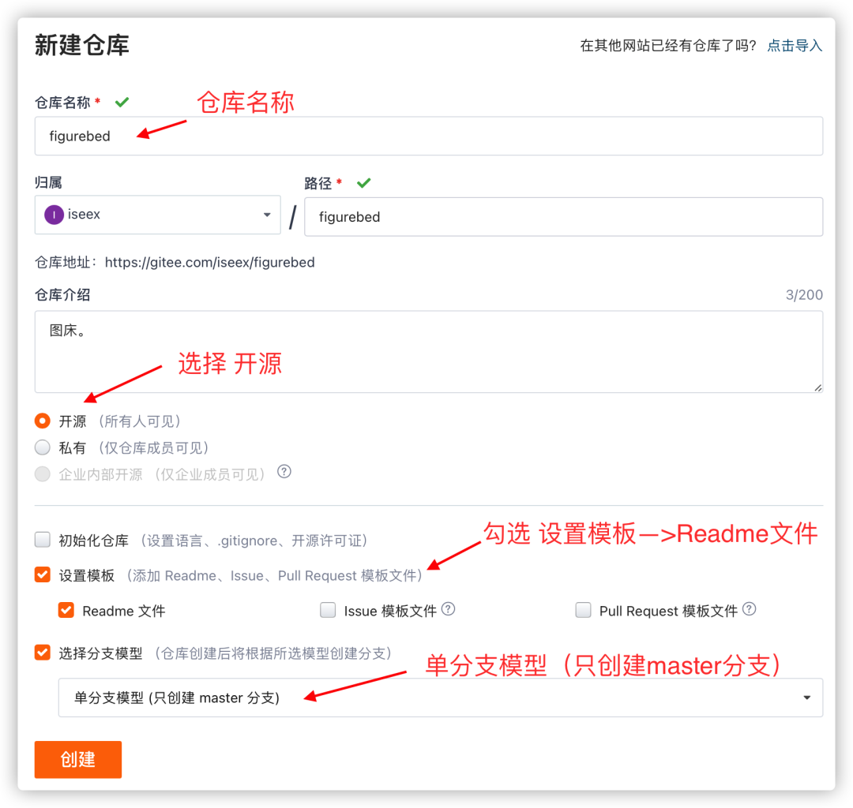Check the Pull Request 模板文件 option
Image resolution: width=853 pixels, height=808 pixels.
[x=583, y=610]
